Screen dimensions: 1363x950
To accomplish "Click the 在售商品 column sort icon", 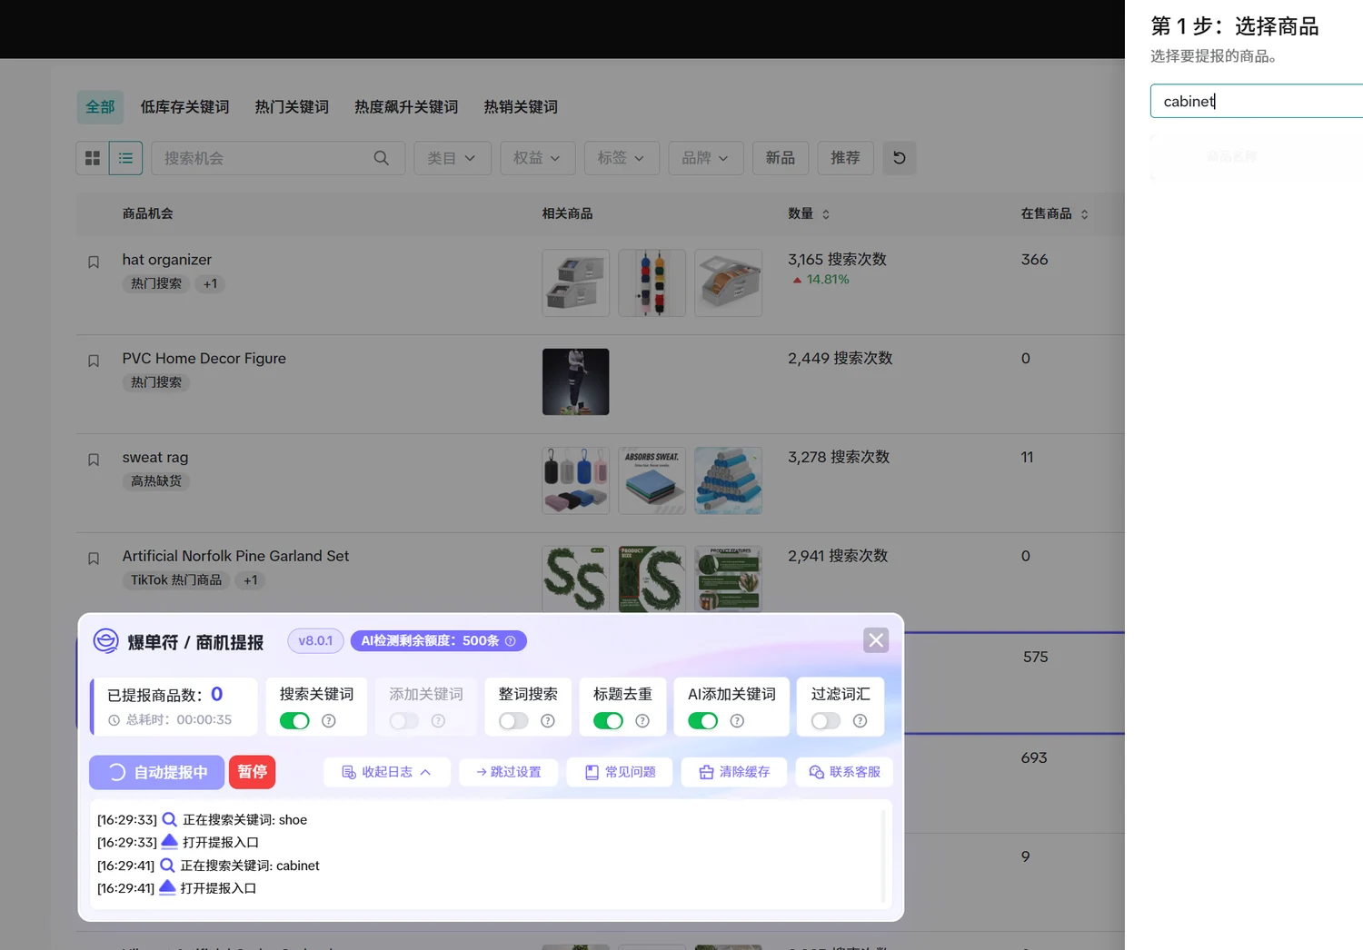I will pyautogui.click(x=1084, y=214).
